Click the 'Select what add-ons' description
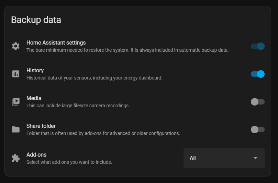Viewport: 278px width, 183px height. (x=69, y=162)
